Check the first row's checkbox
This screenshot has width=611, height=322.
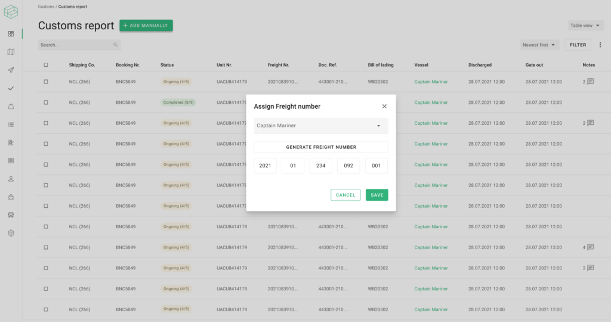[46, 82]
